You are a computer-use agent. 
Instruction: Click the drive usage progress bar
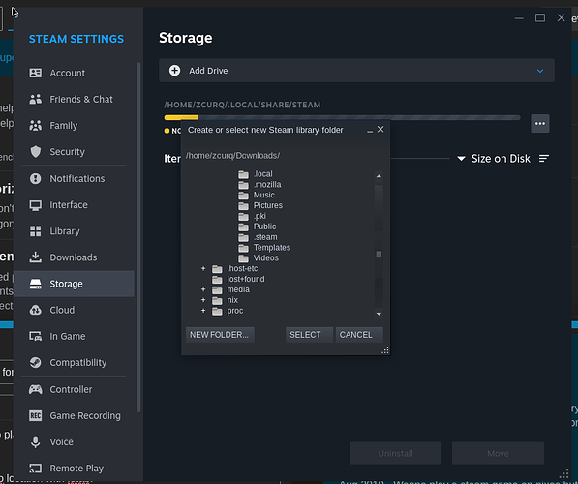[342, 117]
